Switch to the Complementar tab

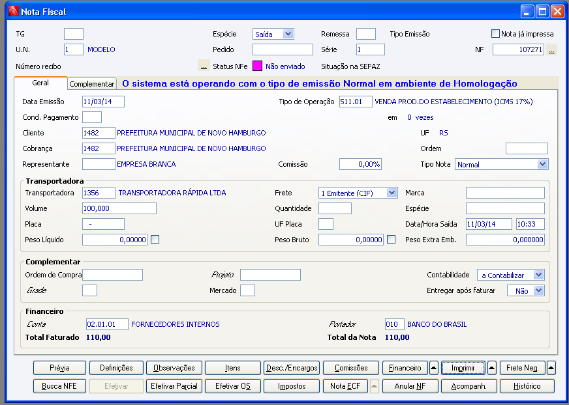pos(92,84)
